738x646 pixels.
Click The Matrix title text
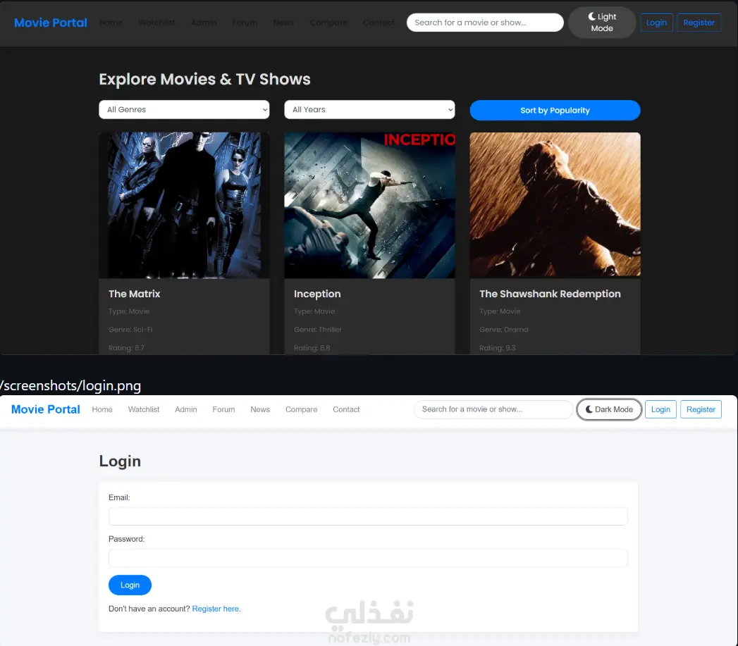tap(134, 294)
